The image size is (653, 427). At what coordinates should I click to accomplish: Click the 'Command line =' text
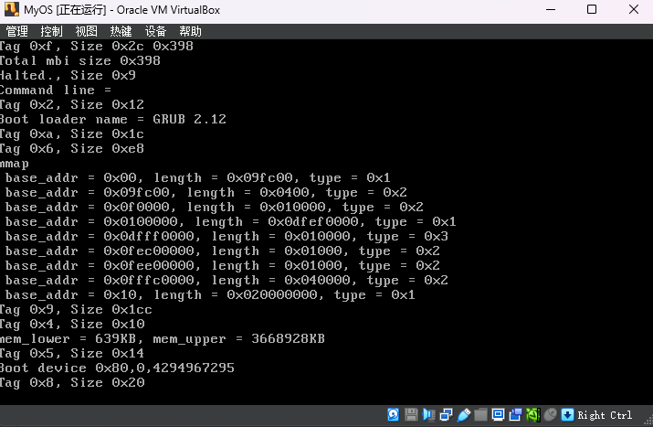tap(56, 91)
